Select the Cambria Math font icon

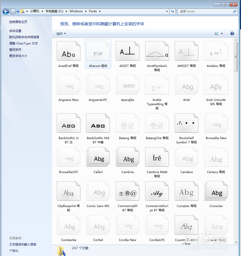point(157,157)
